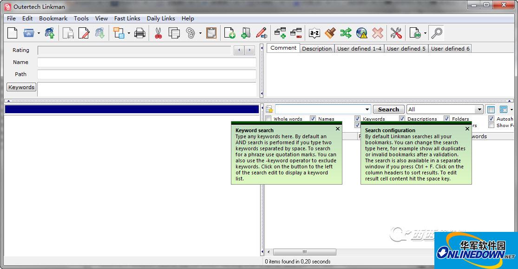Open the folder tree layout icon
The height and width of the screenshot is (269, 518).
pyautogui.click(x=118, y=33)
